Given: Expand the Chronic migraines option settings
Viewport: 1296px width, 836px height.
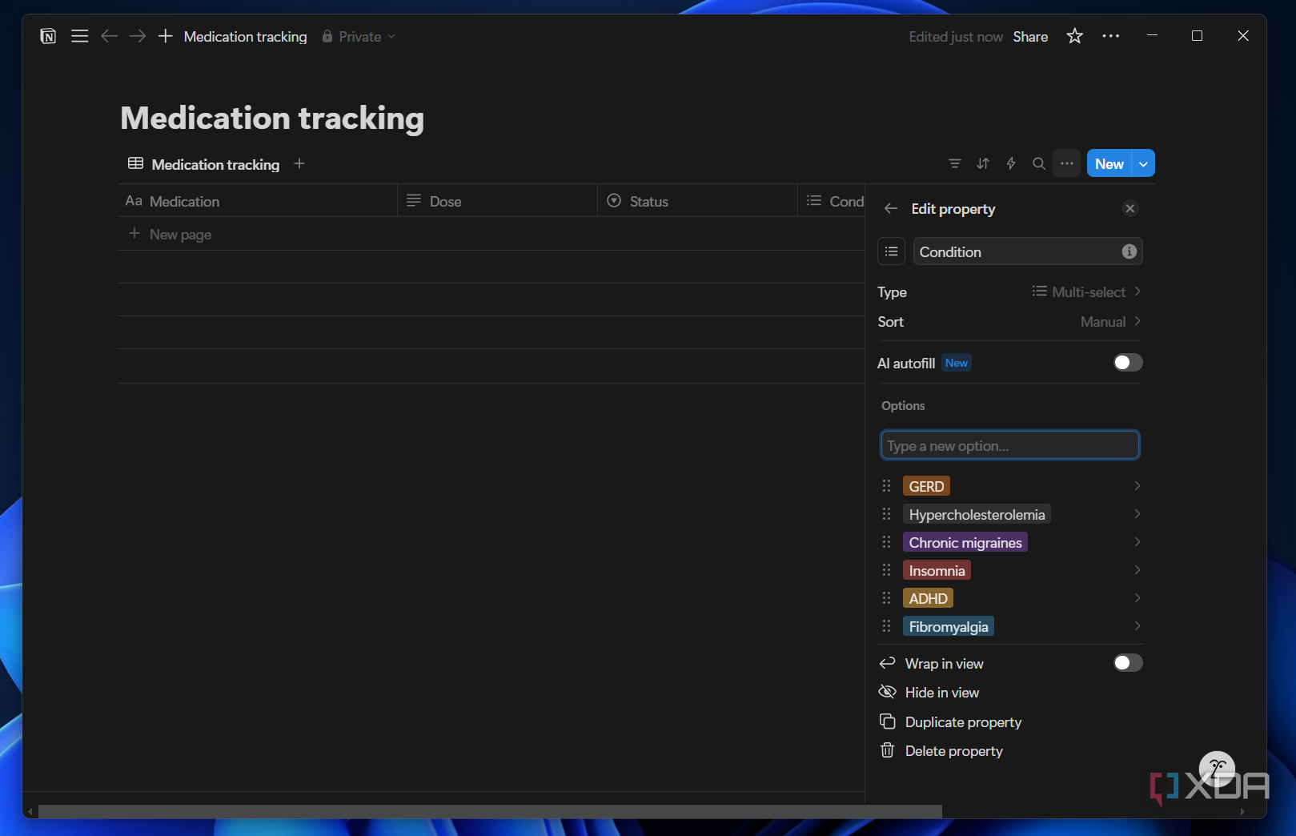Looking at the screenshot, I should click(1137, 542).
